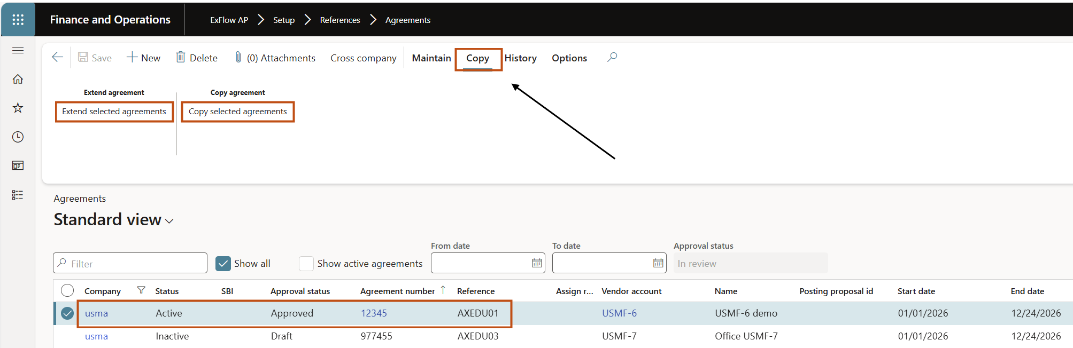This screenshot has height=348, width=1073.
Task: Click the back arrow in toolbar
Action: pos(57,58)
